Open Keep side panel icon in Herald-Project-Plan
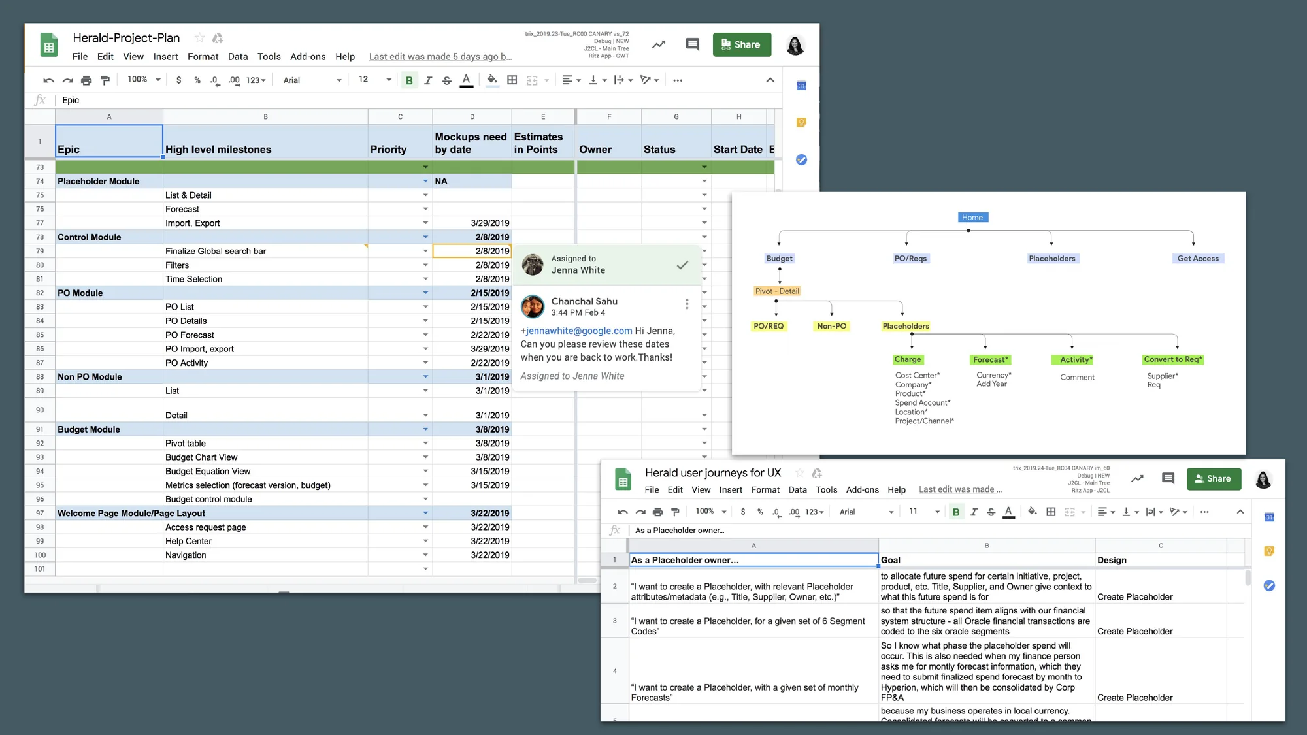Image resolution: width=1307 pixels, height=735 pixels. [801, 122]
